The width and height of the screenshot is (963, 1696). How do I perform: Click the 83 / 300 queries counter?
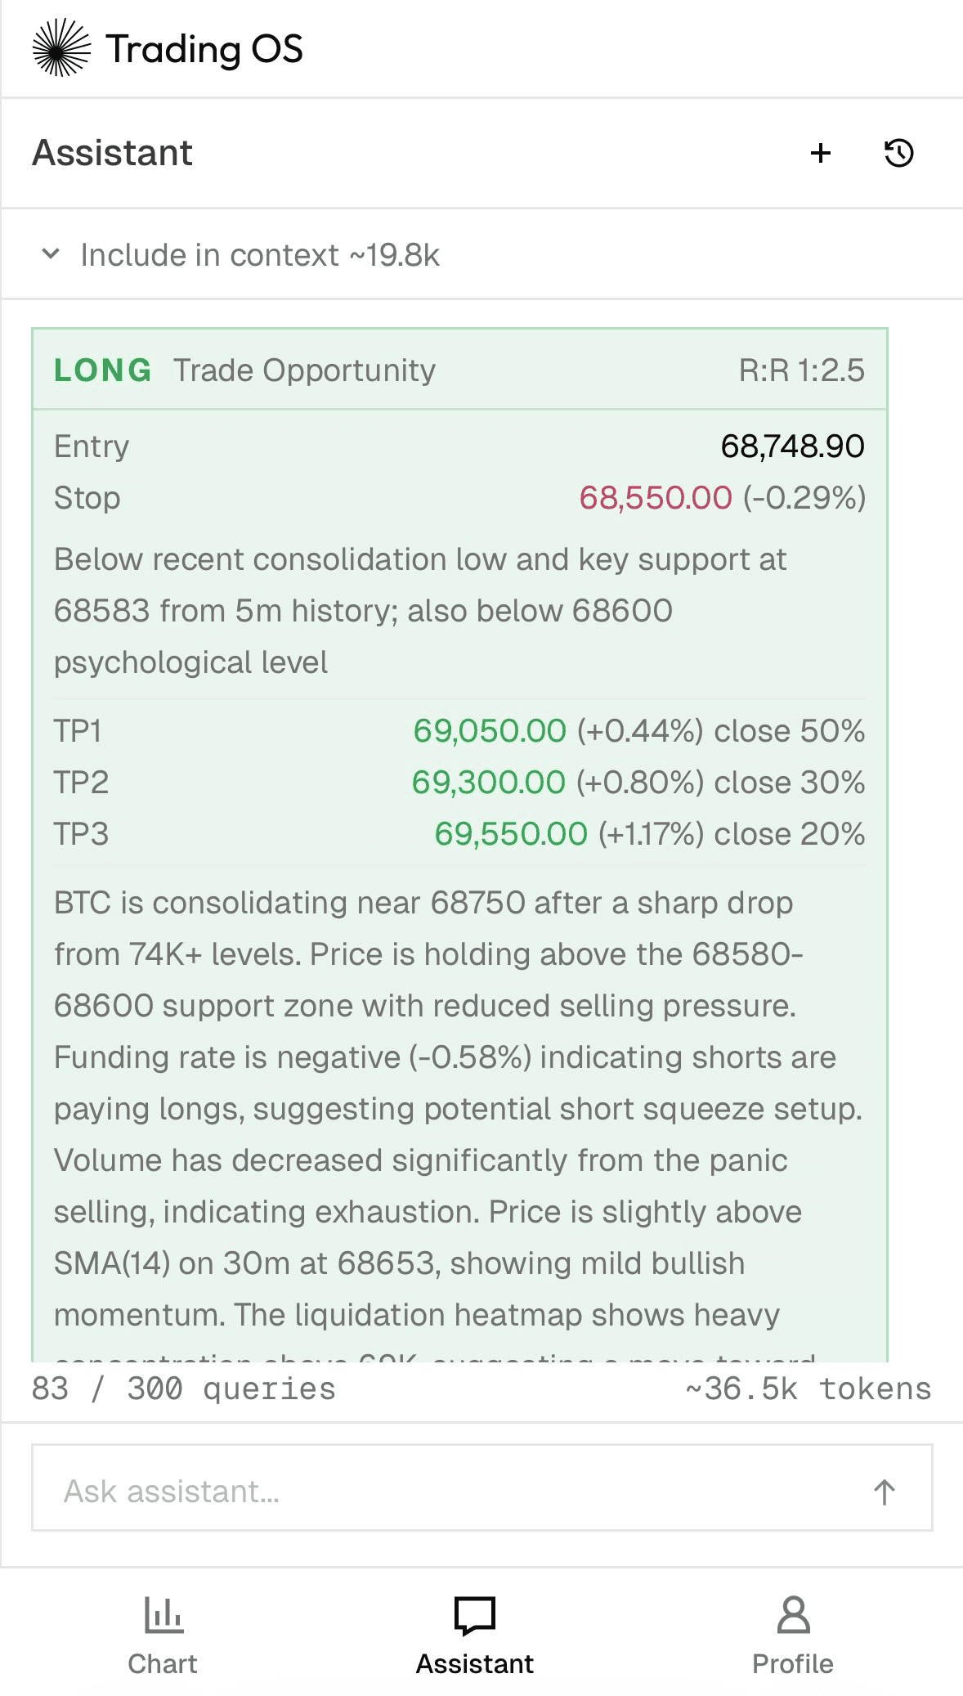(184, 1389)
